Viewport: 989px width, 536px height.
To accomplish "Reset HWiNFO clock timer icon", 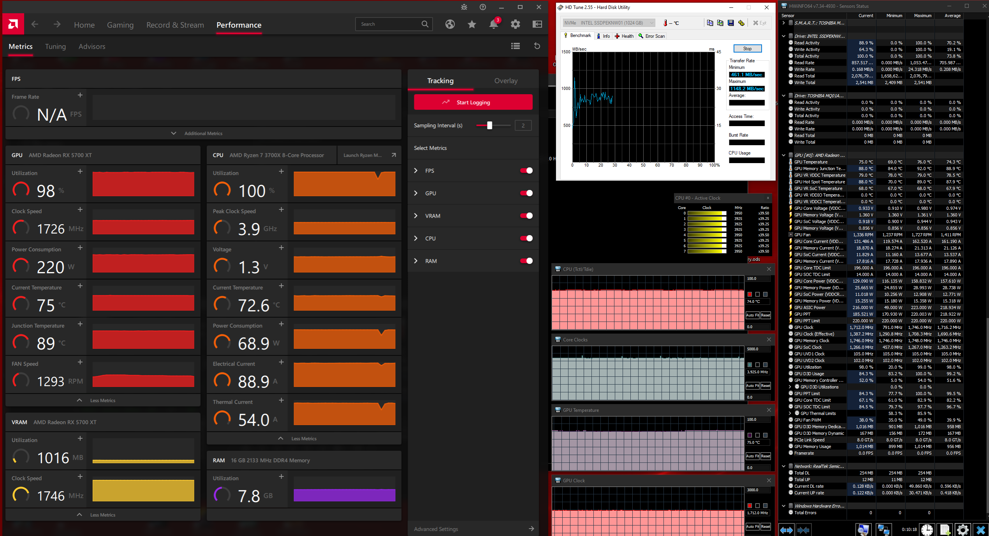I will coord(927,529).
